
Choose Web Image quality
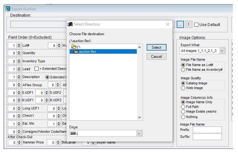coord(183,88)
